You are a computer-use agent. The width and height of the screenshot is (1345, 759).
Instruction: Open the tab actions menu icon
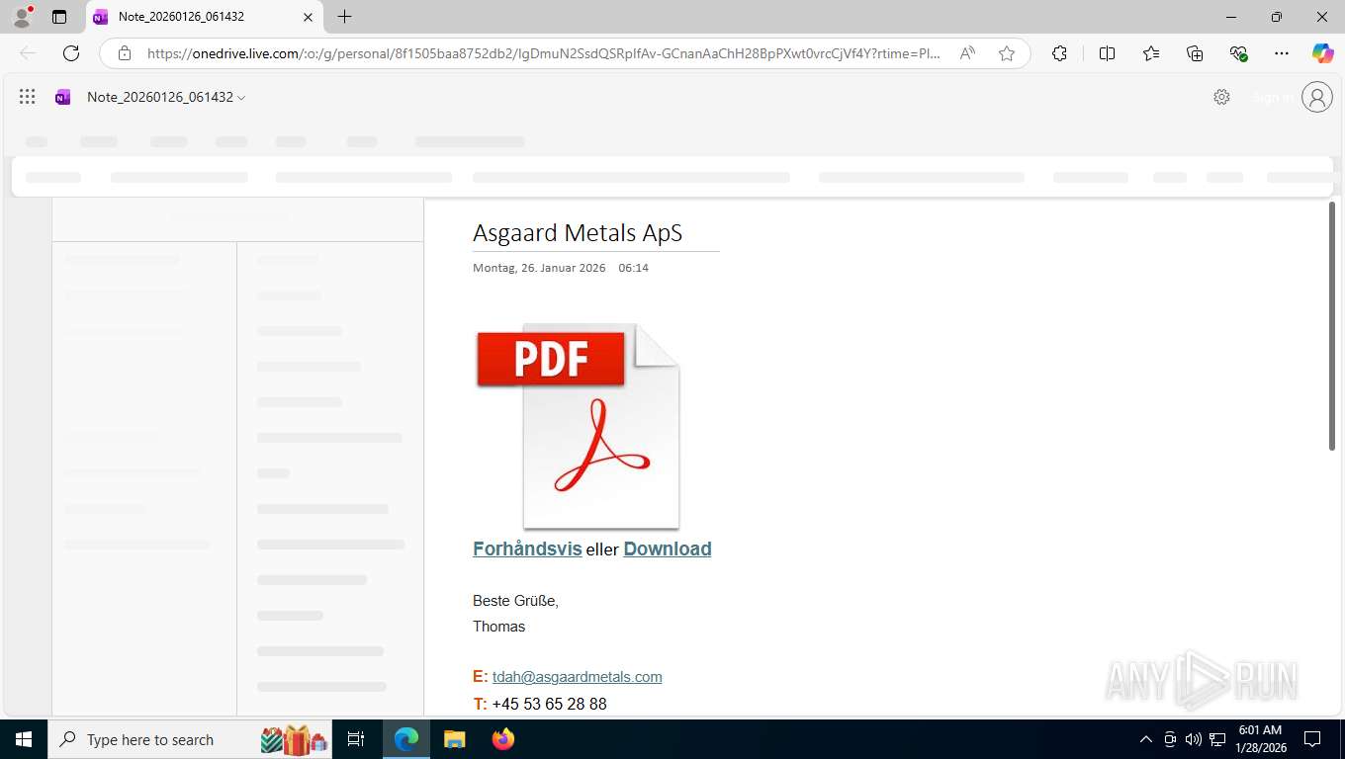(x=59, y=17)
